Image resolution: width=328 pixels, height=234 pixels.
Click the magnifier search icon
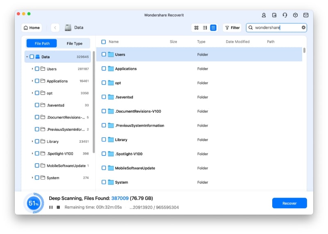pos(251,27)
